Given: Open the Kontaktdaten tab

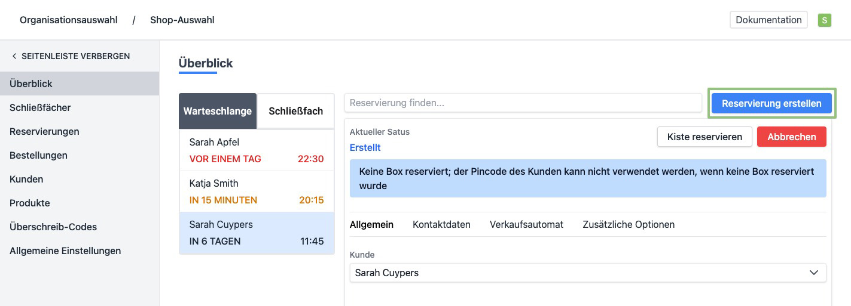Looking at the screenshot, I should pyautogui.click(x=441, y=224).
